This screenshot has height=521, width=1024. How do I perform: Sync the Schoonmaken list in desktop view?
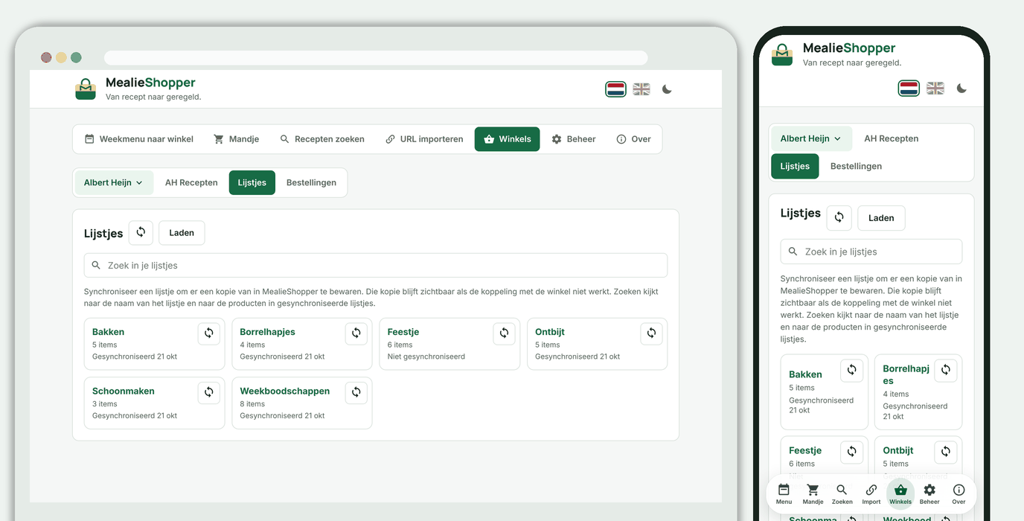(x=209, y=392)
